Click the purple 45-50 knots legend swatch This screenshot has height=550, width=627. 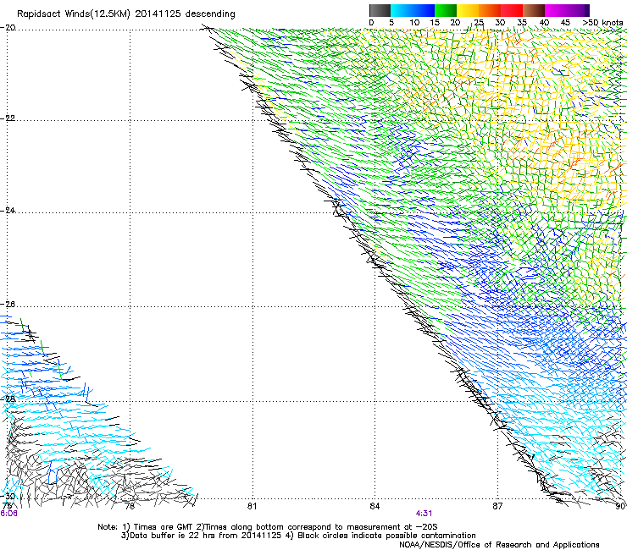(578, 10)
